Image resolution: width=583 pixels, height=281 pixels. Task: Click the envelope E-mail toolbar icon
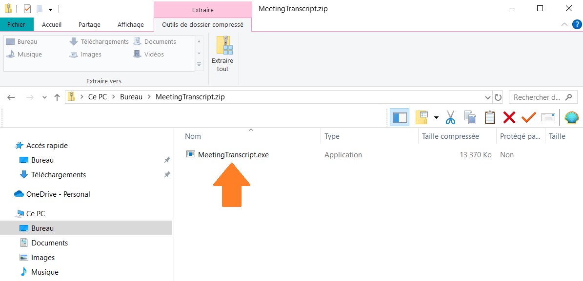[x=548, y=118]
